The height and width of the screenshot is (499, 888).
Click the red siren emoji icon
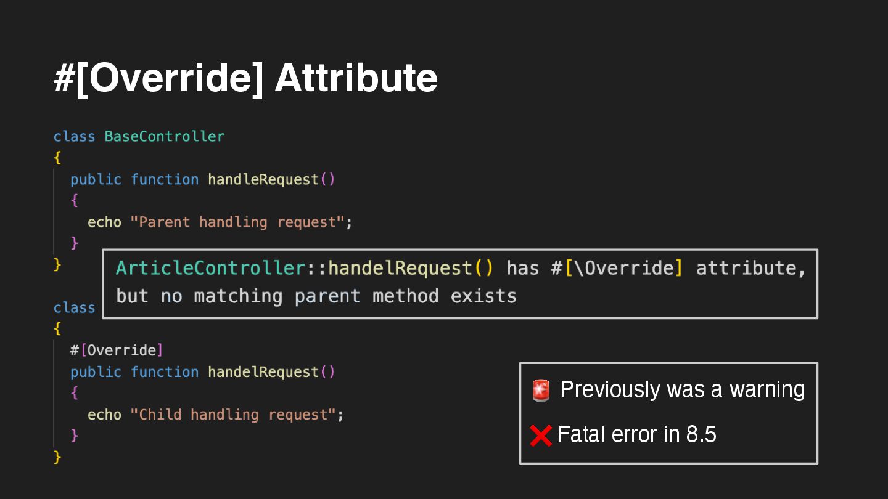click(541, 391)
